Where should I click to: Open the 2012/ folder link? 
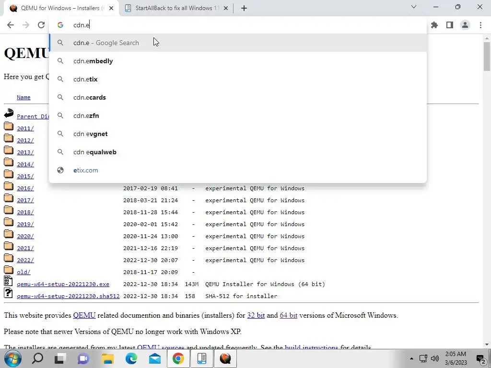(25, 140)
